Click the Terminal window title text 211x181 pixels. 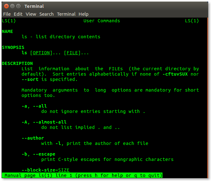(x=34, y=6)
